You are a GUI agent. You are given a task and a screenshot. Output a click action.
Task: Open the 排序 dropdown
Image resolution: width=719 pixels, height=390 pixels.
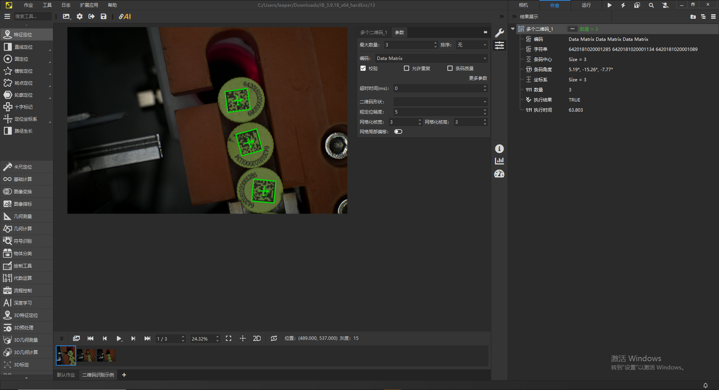472,45
